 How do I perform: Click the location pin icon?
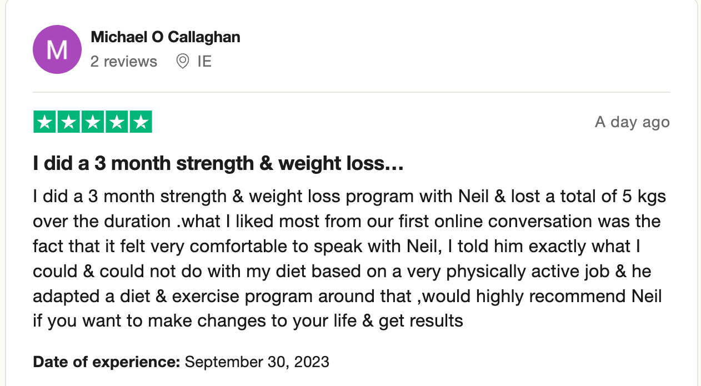[182, 61]
